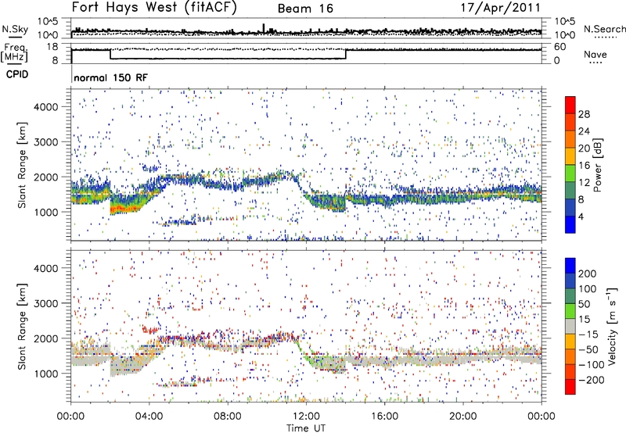Viewport: 626px width, 433px height.
Task: Click the noise spike near 10:00 in N.Sky panel
Action: coord(264,28)
